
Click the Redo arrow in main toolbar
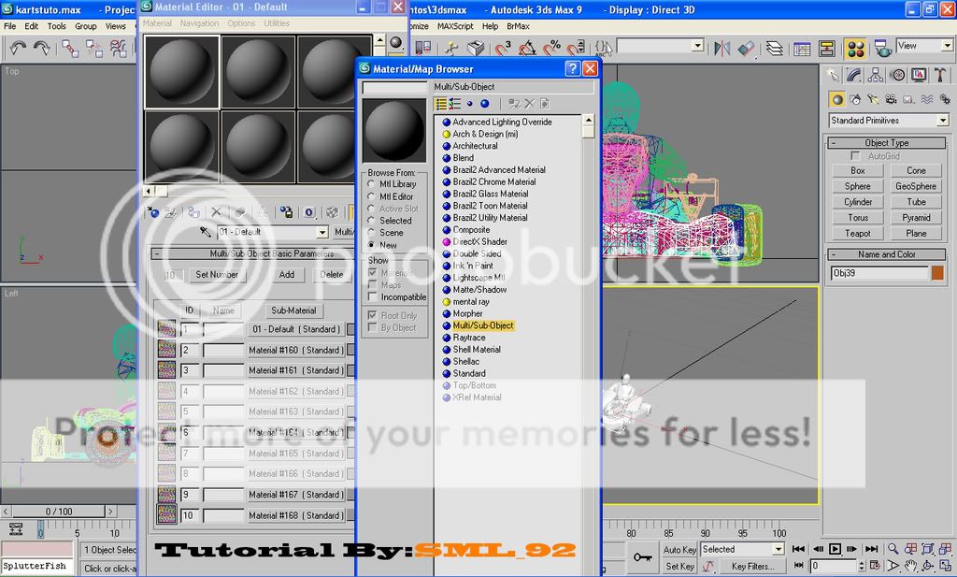42,49
